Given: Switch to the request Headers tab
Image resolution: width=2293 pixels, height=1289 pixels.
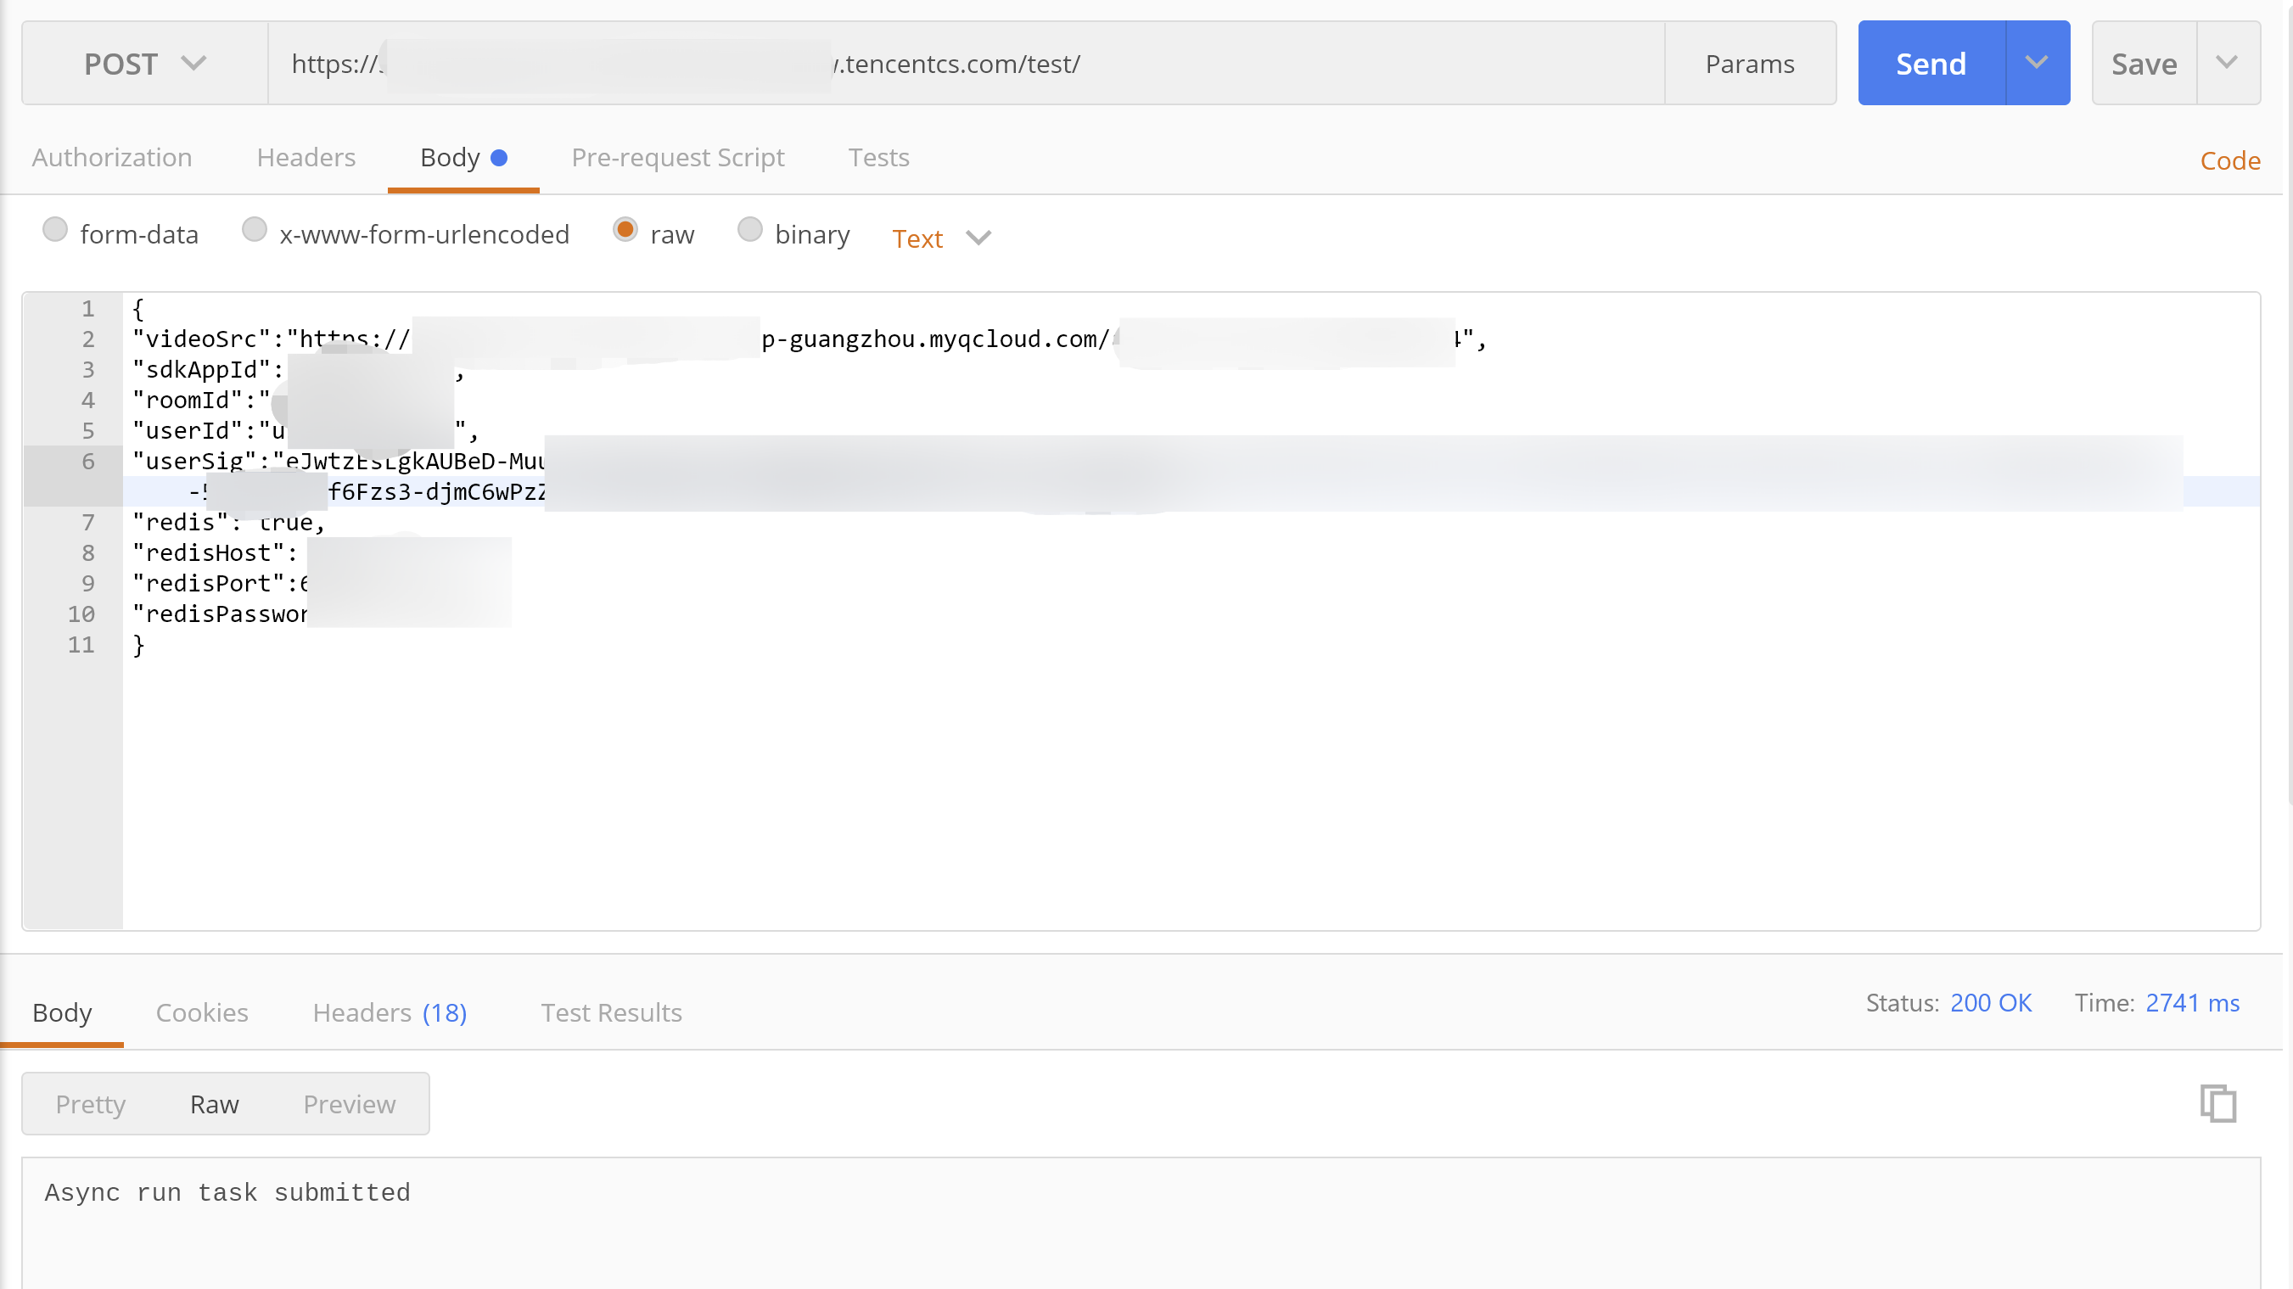Looking at the screenshot, I should click(x=306, y=158).
